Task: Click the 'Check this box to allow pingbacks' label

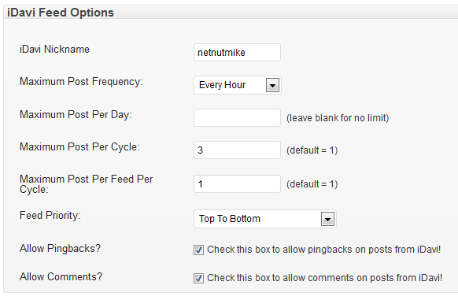Action: coord(323,250)
